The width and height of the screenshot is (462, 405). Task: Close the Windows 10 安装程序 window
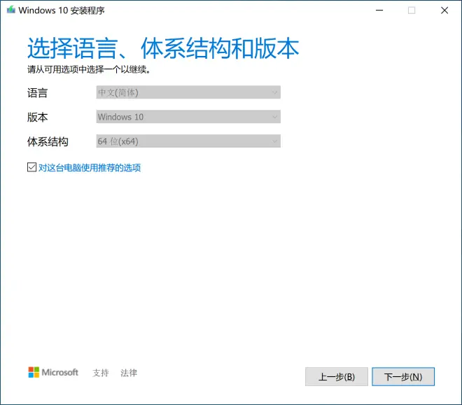[x=444, y=10]
